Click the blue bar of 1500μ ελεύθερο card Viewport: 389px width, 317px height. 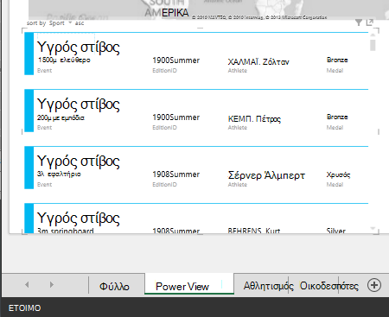(x=29, y=54)
